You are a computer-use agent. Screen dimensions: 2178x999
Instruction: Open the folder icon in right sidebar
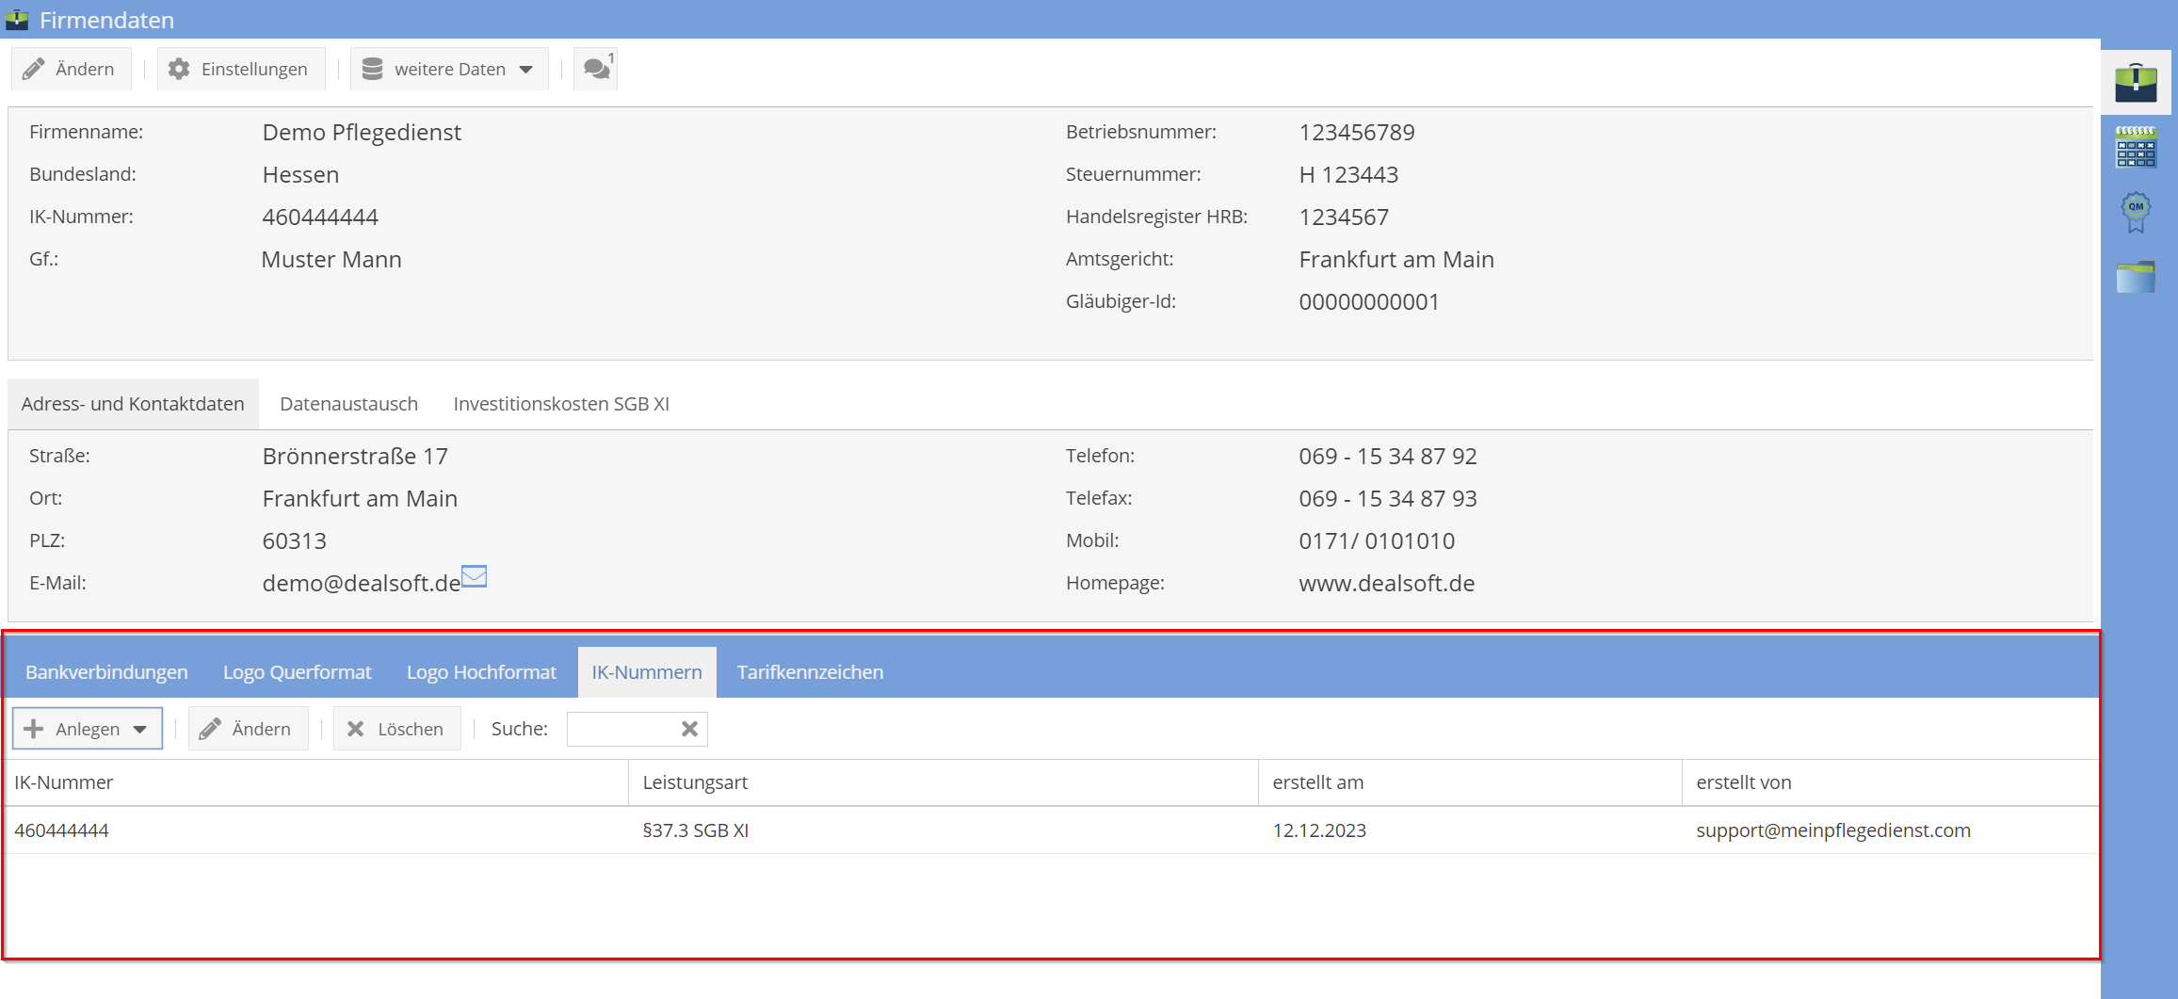pyautogui.click(x=2135, y=277)
